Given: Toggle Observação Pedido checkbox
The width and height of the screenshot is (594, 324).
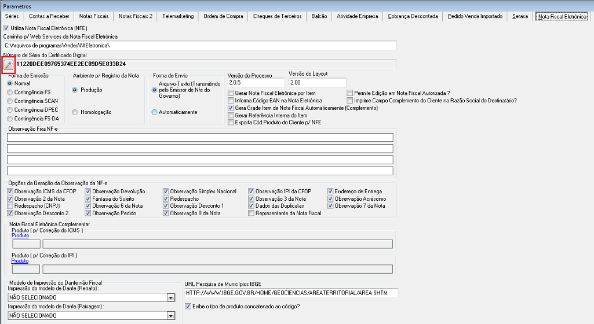Looking at the screenshot, I should pyautogui.click(x=88, y=213).
